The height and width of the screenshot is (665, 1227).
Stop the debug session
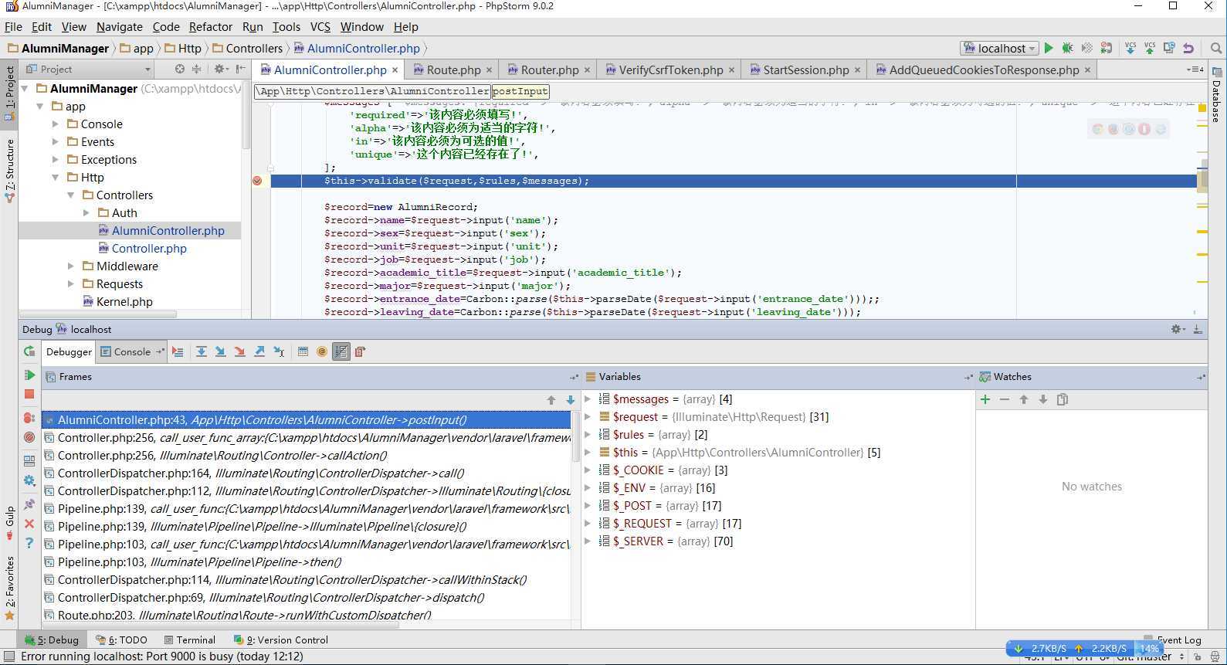29,394
